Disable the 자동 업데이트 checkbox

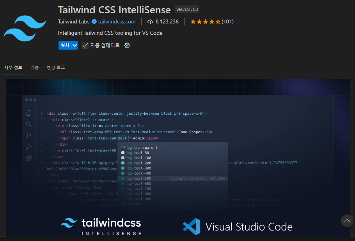coord(84,45)
